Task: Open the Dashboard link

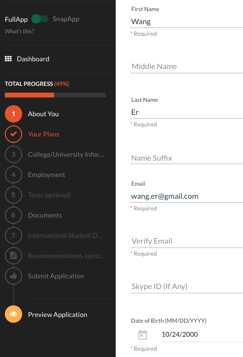Action: point(33,59)
